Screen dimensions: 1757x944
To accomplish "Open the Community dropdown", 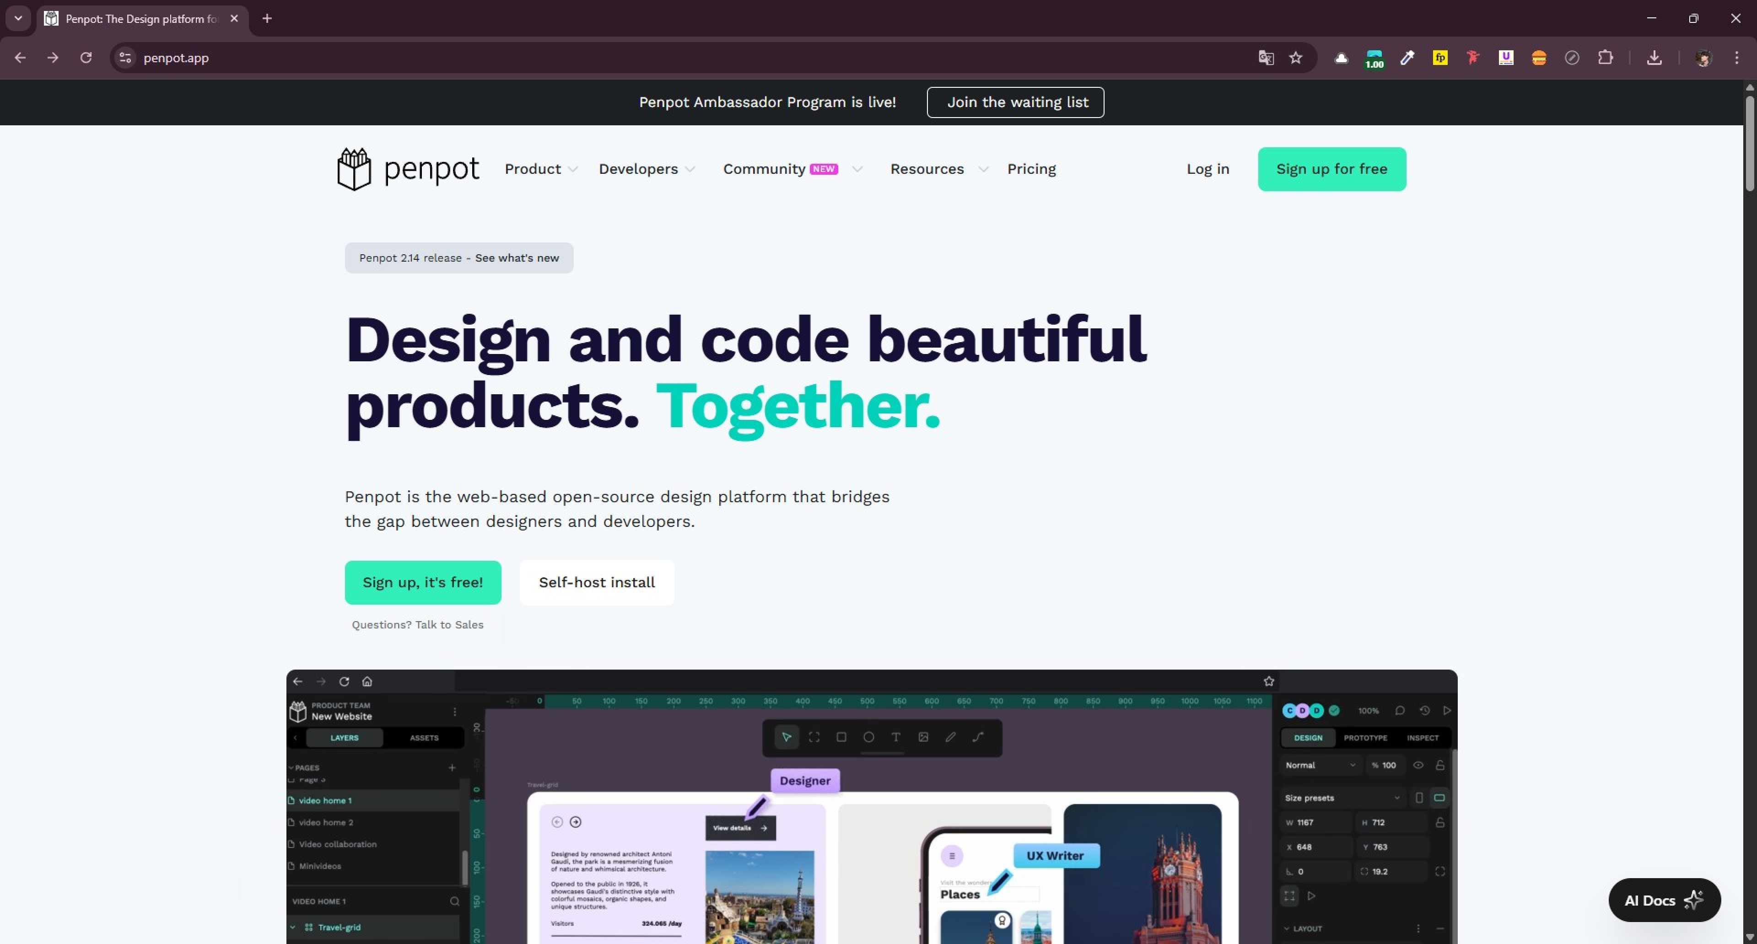I will [792, 169].
